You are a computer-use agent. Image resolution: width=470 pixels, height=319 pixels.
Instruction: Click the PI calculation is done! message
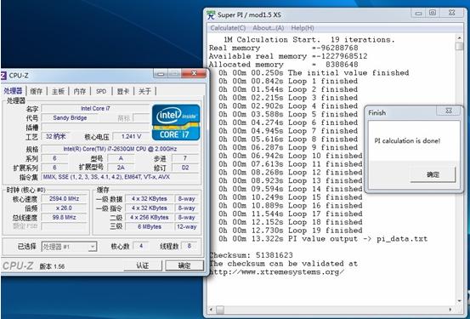(407, 140)
